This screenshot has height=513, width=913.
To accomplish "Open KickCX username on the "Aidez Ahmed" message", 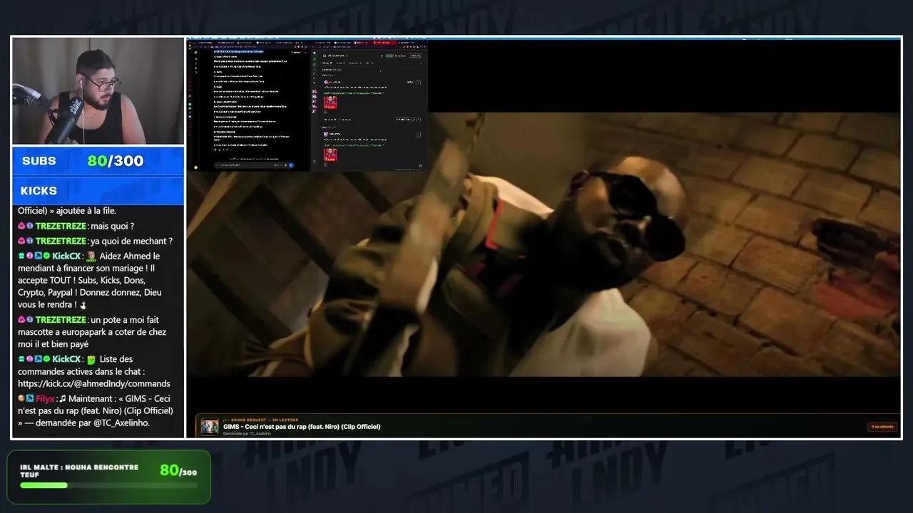I will tap(67, 256).
